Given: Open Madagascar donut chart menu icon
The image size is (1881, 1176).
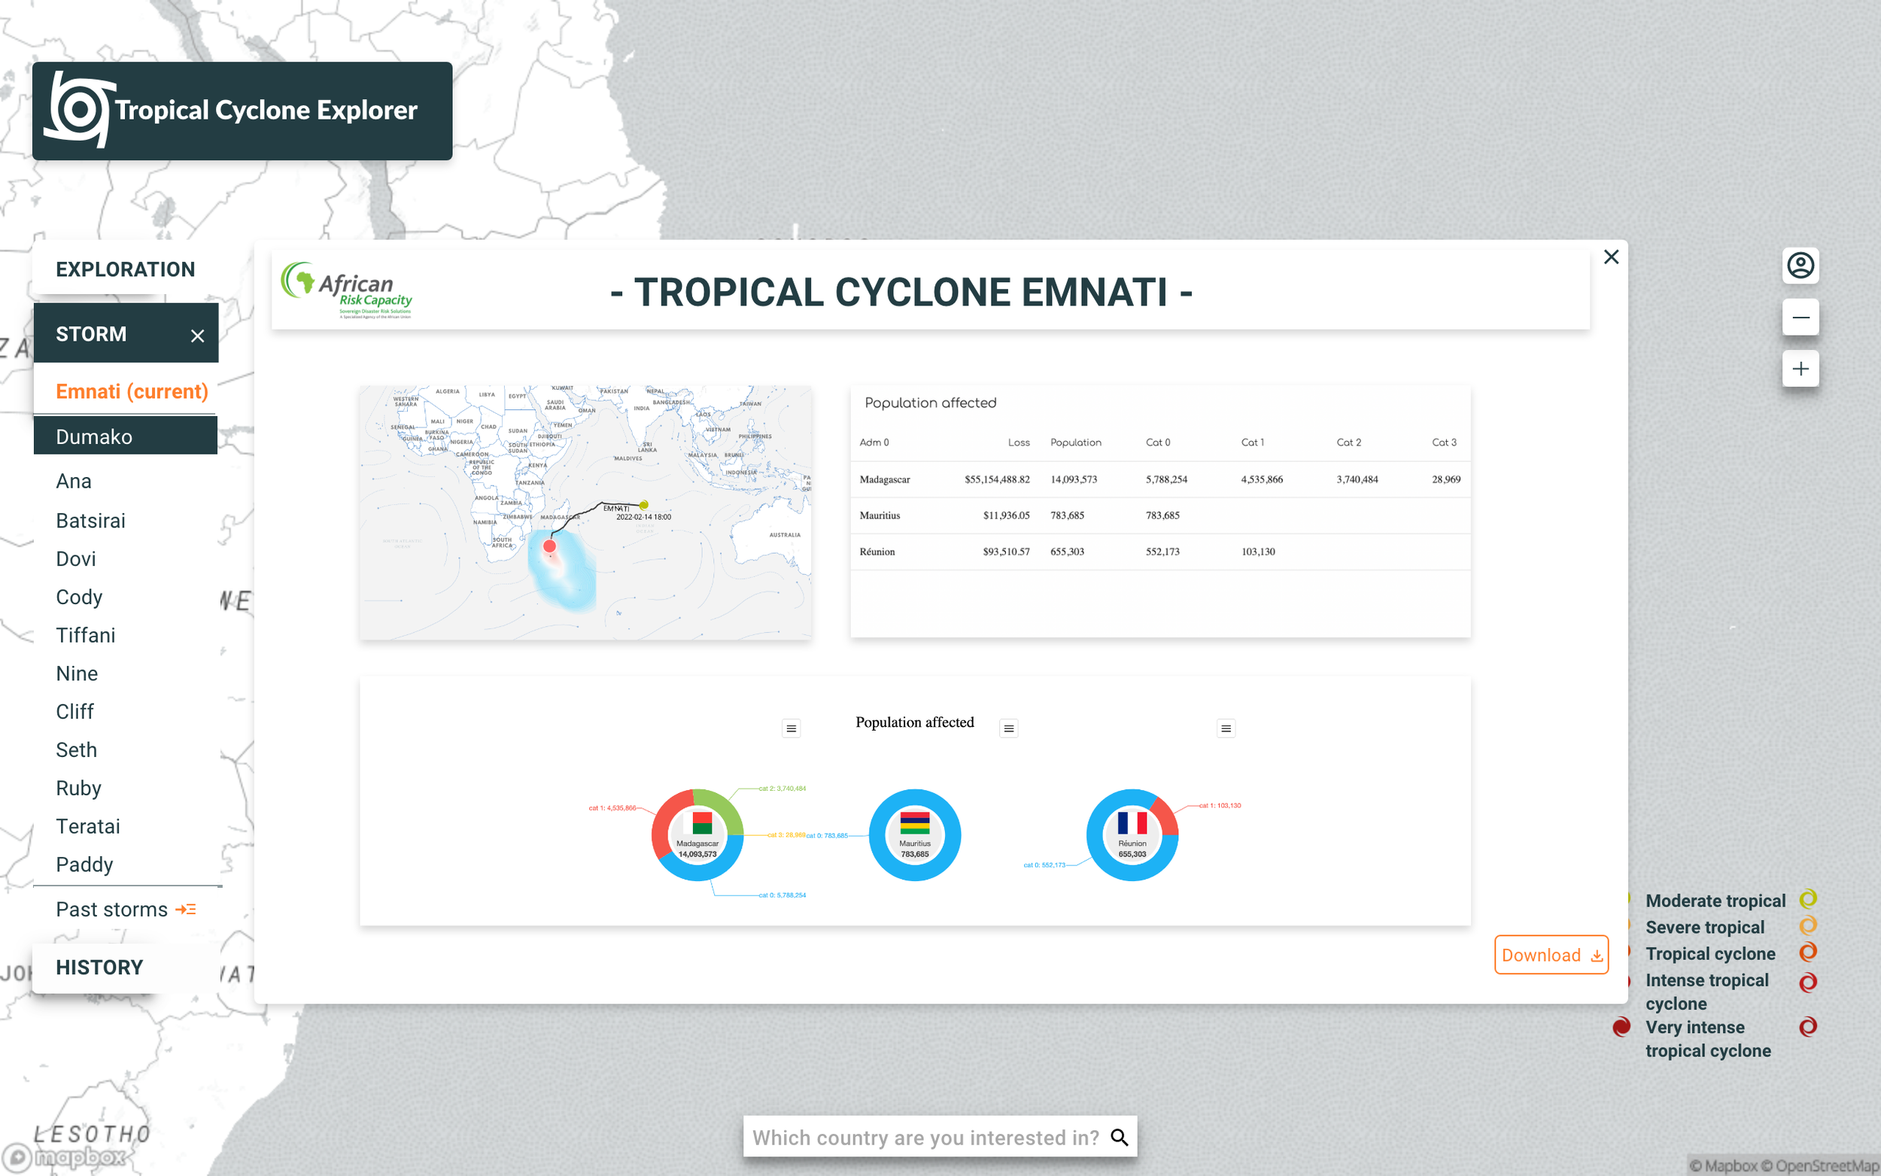Looking at the screenshot, I should pyautogui.click(x=791, y=728).
